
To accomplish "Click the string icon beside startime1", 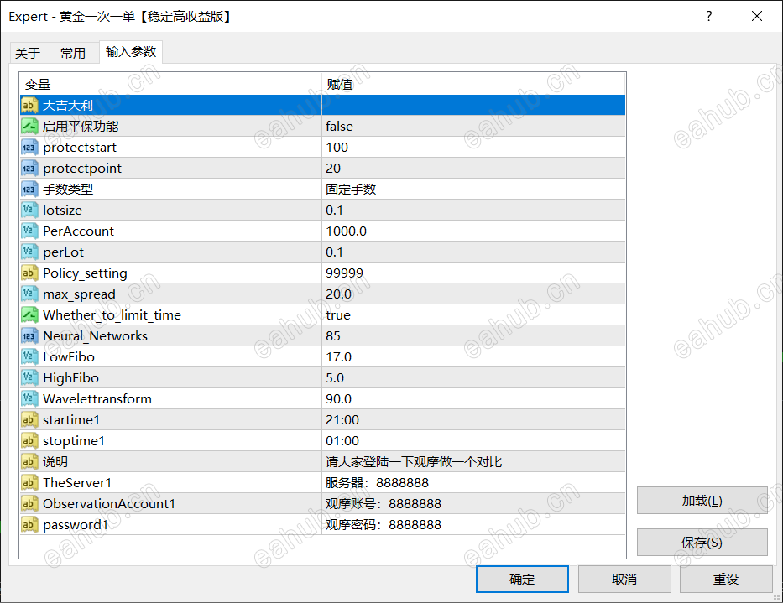I will pyautogui.click(x=29, y=420).
